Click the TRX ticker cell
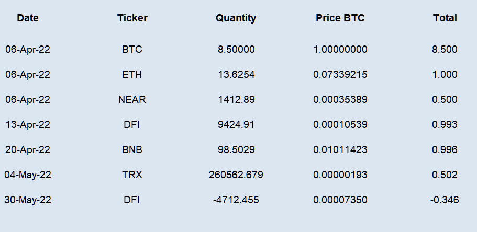The width and height of the screenshot is (477, 232). (132, 175)
